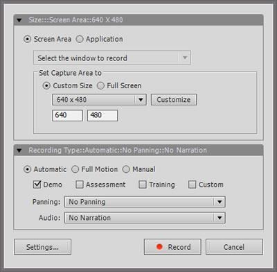This screenshot has width=277, height=272.
Task: Open Settings dialog
Action: coord(42,247)
